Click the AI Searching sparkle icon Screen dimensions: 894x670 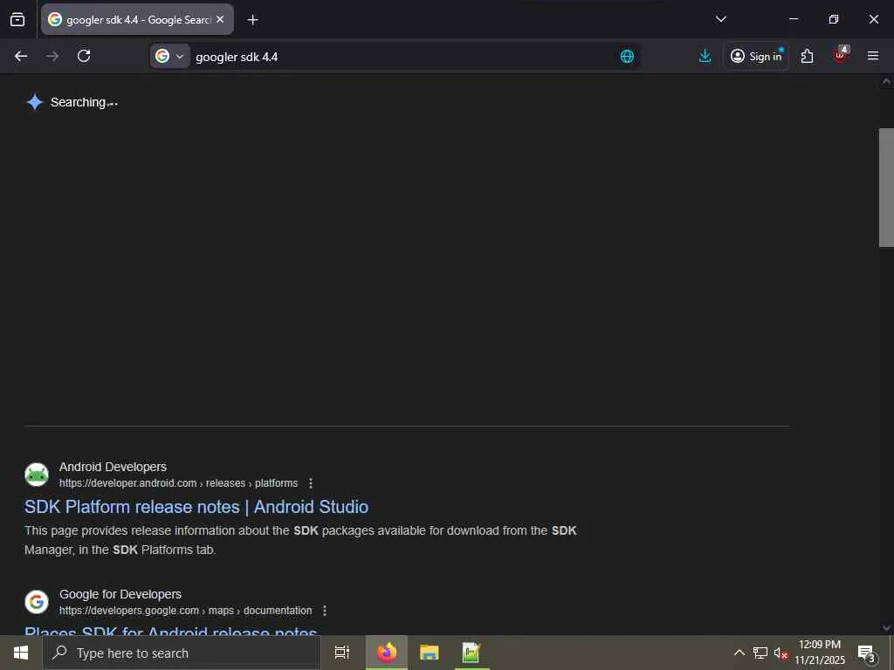[x=35, y=102]
